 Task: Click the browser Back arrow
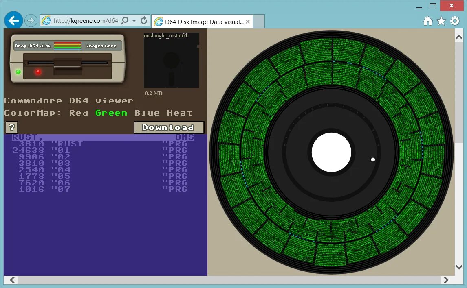pyautogui.click(x=13, y=20)
